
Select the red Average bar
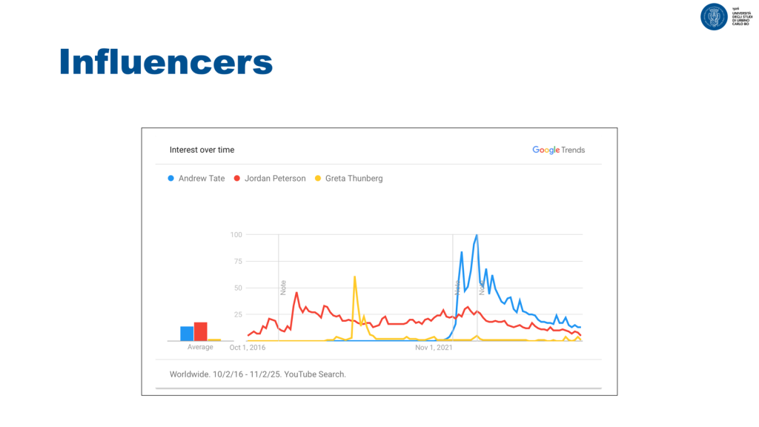[x=200, y=331]
